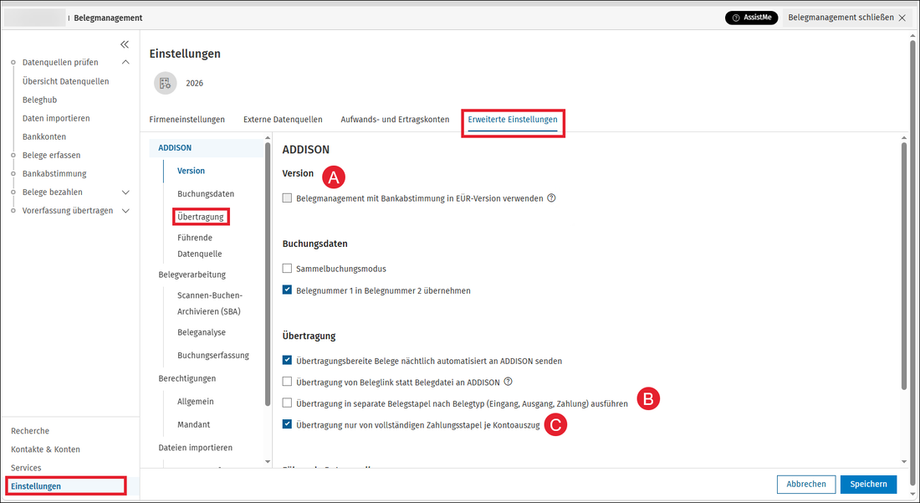This screenshot has width=920, height=503.
Task: Click the settings content vertical scrollbar
Action: 903,266
